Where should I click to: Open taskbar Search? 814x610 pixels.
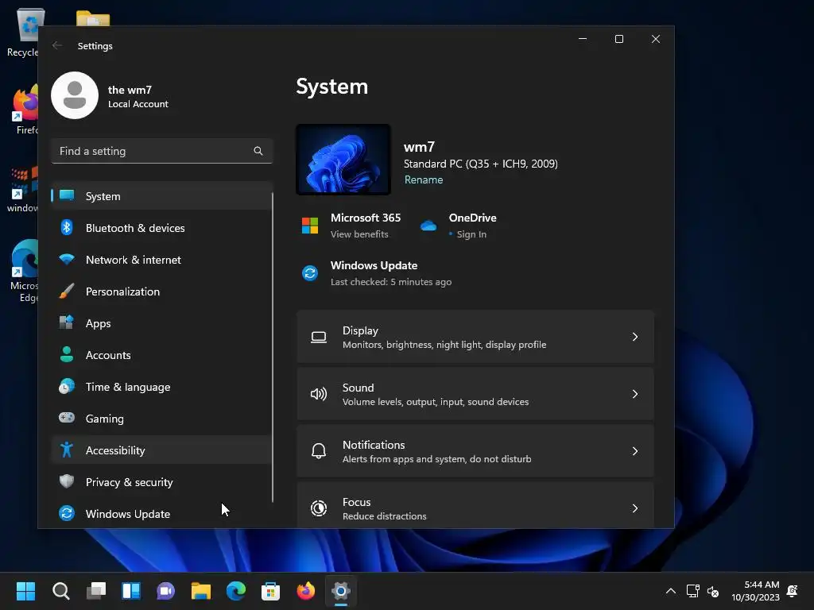tap(60, 591)
